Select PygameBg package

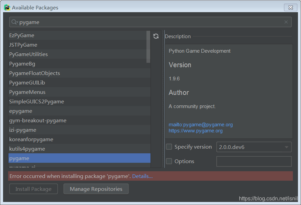pos(79,64)
